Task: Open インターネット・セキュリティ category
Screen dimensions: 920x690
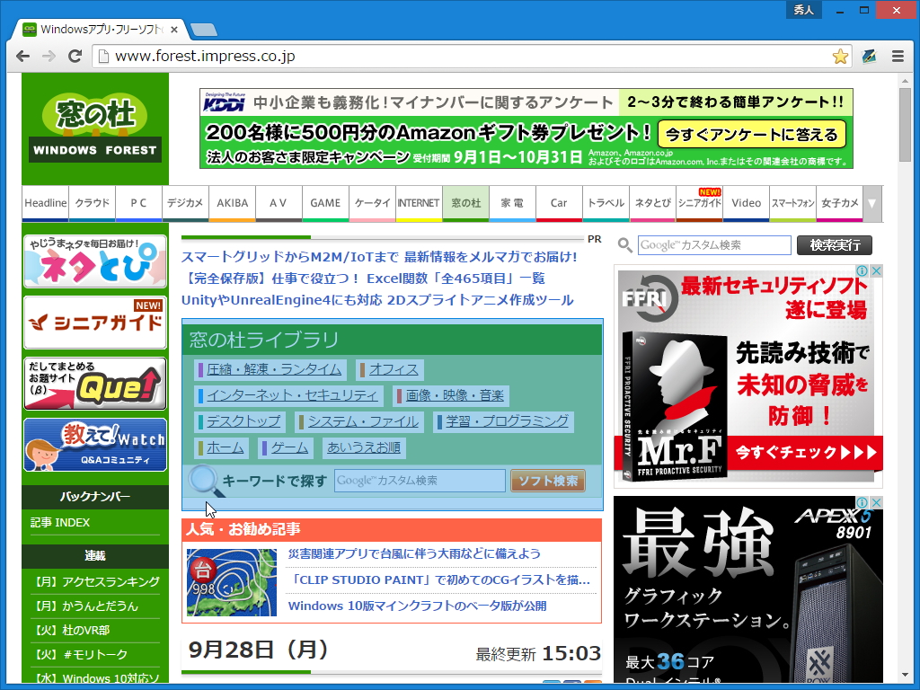Action: pos(292,395)
